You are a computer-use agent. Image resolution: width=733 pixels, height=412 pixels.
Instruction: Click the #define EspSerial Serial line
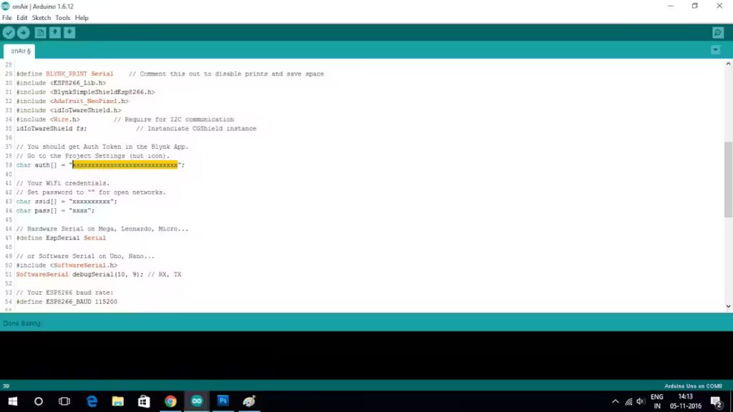pyautogui.click(x=62, y=237)
